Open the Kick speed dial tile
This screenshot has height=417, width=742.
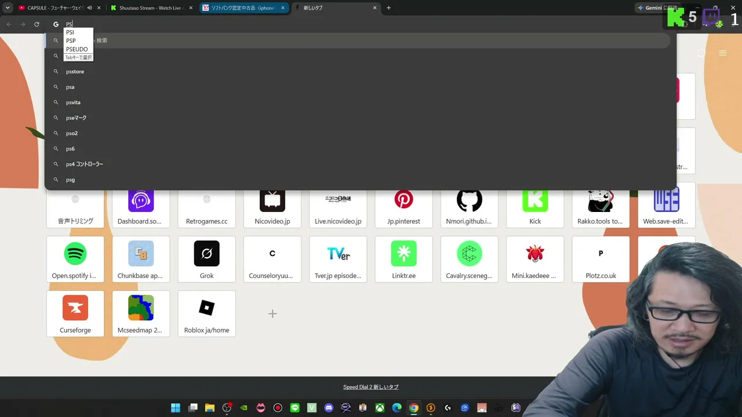(x=535, y=209)
